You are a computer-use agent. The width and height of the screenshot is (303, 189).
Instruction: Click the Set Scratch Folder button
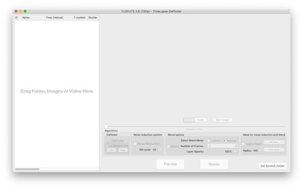[272, 166]
